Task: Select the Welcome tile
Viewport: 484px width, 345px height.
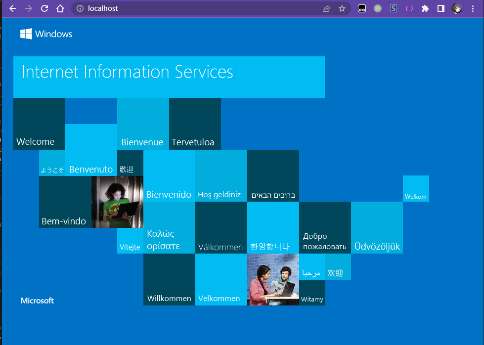Action: point(39,124)
